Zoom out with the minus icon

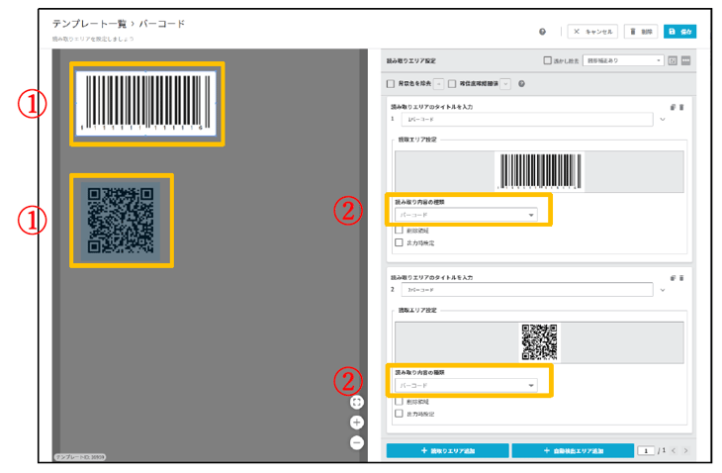(x=357, y=441)
